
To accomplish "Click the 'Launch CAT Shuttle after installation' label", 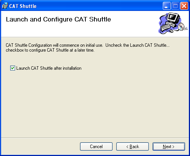I will 49,68.
